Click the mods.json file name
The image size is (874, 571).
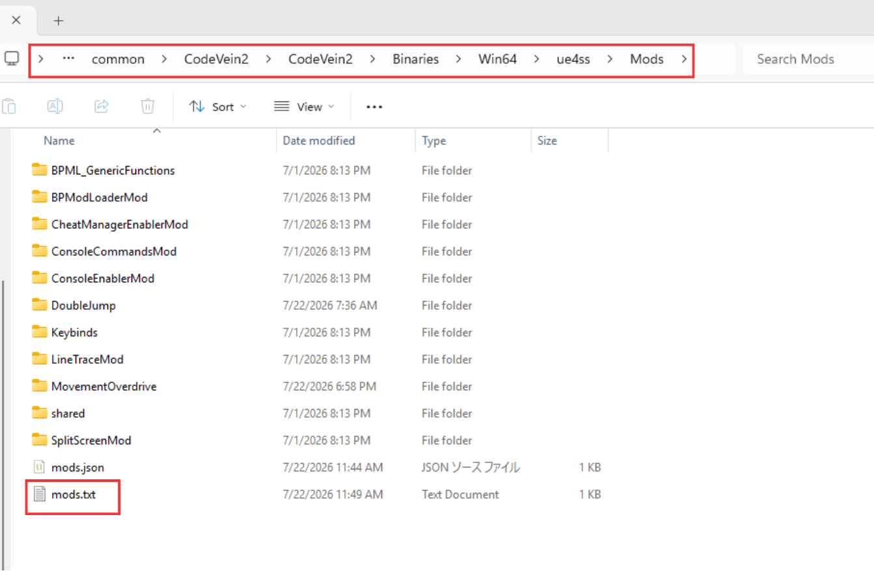[77, 467]
